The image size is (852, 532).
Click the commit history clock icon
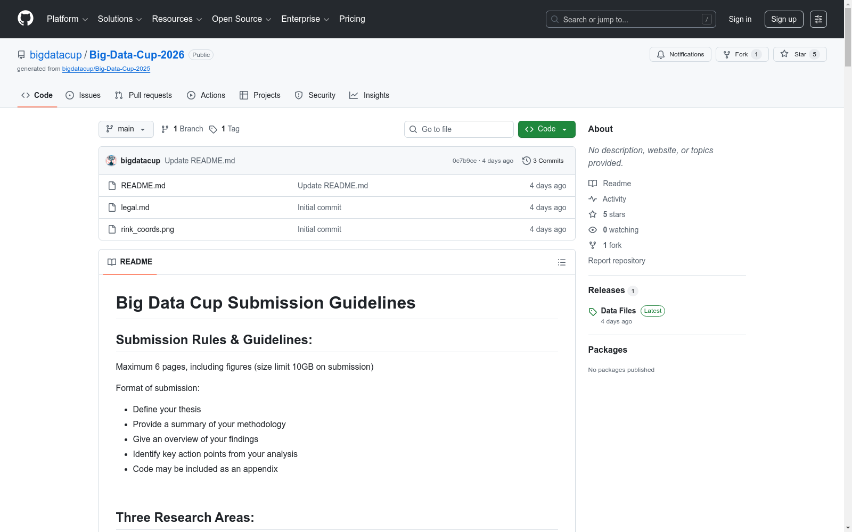coord(527,161)
